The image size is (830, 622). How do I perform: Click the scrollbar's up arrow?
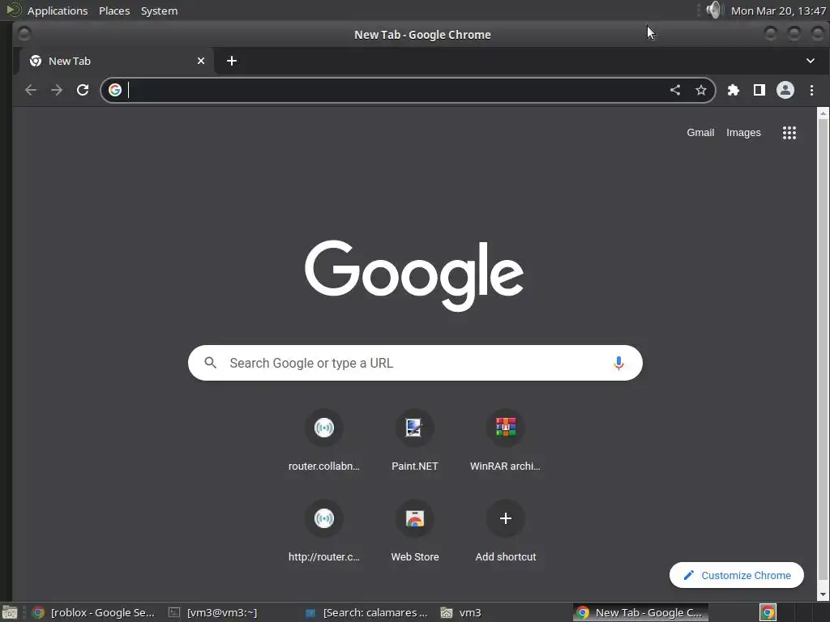824,113
